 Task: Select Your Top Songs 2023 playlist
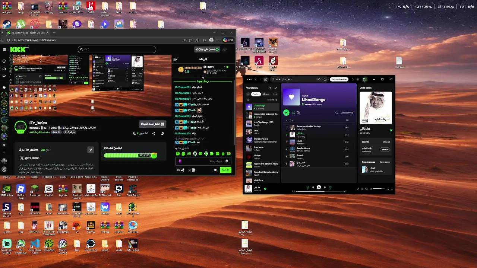pyautogui.click(x=262, y=124)
